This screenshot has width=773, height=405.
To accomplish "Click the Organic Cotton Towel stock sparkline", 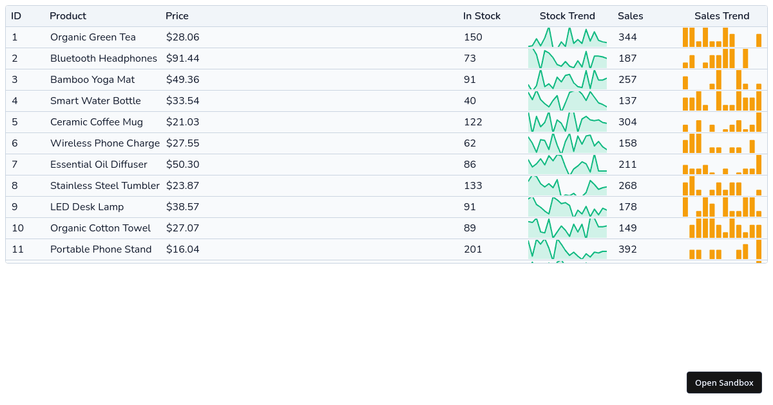I will [x=568, y=228].
